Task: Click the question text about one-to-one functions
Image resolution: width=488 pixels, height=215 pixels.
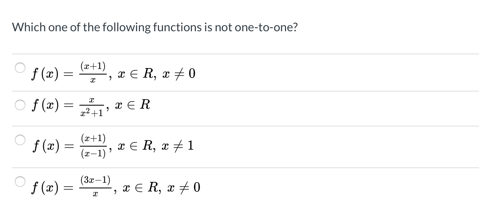Action: point(155,27)
